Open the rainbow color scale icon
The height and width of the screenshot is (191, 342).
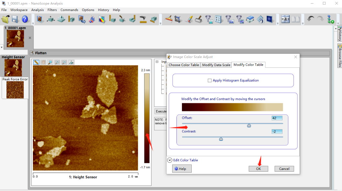(x=102, y=19)
